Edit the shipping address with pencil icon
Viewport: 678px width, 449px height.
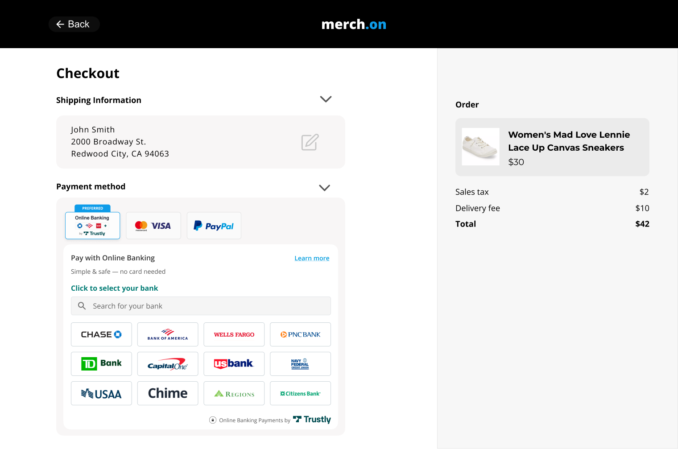tap(310, 142)
